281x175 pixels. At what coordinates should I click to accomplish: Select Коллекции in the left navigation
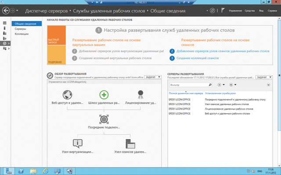[x=22, y=33]
